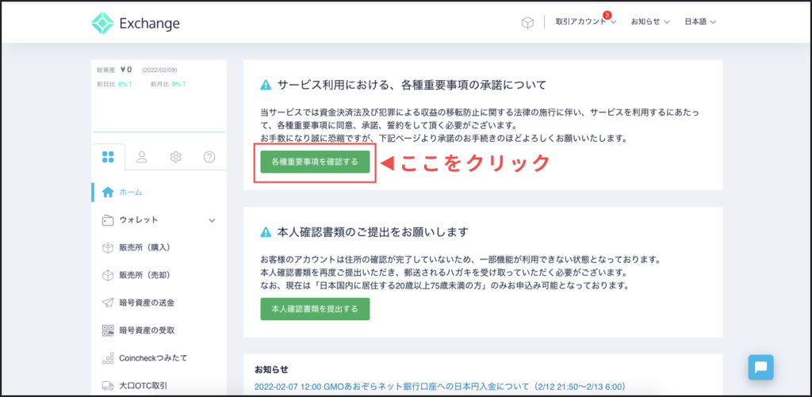This screenshot has height=397, width=812.
Task: Open the chat support widget
Action: (760, 367)
